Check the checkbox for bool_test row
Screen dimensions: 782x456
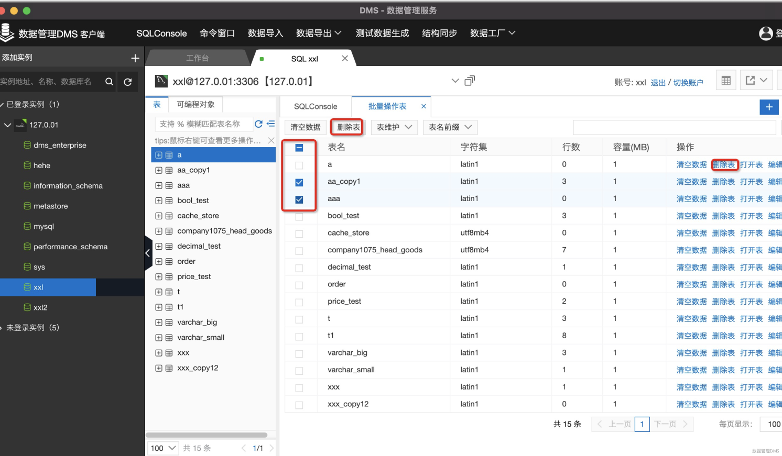tap(299, 217)
